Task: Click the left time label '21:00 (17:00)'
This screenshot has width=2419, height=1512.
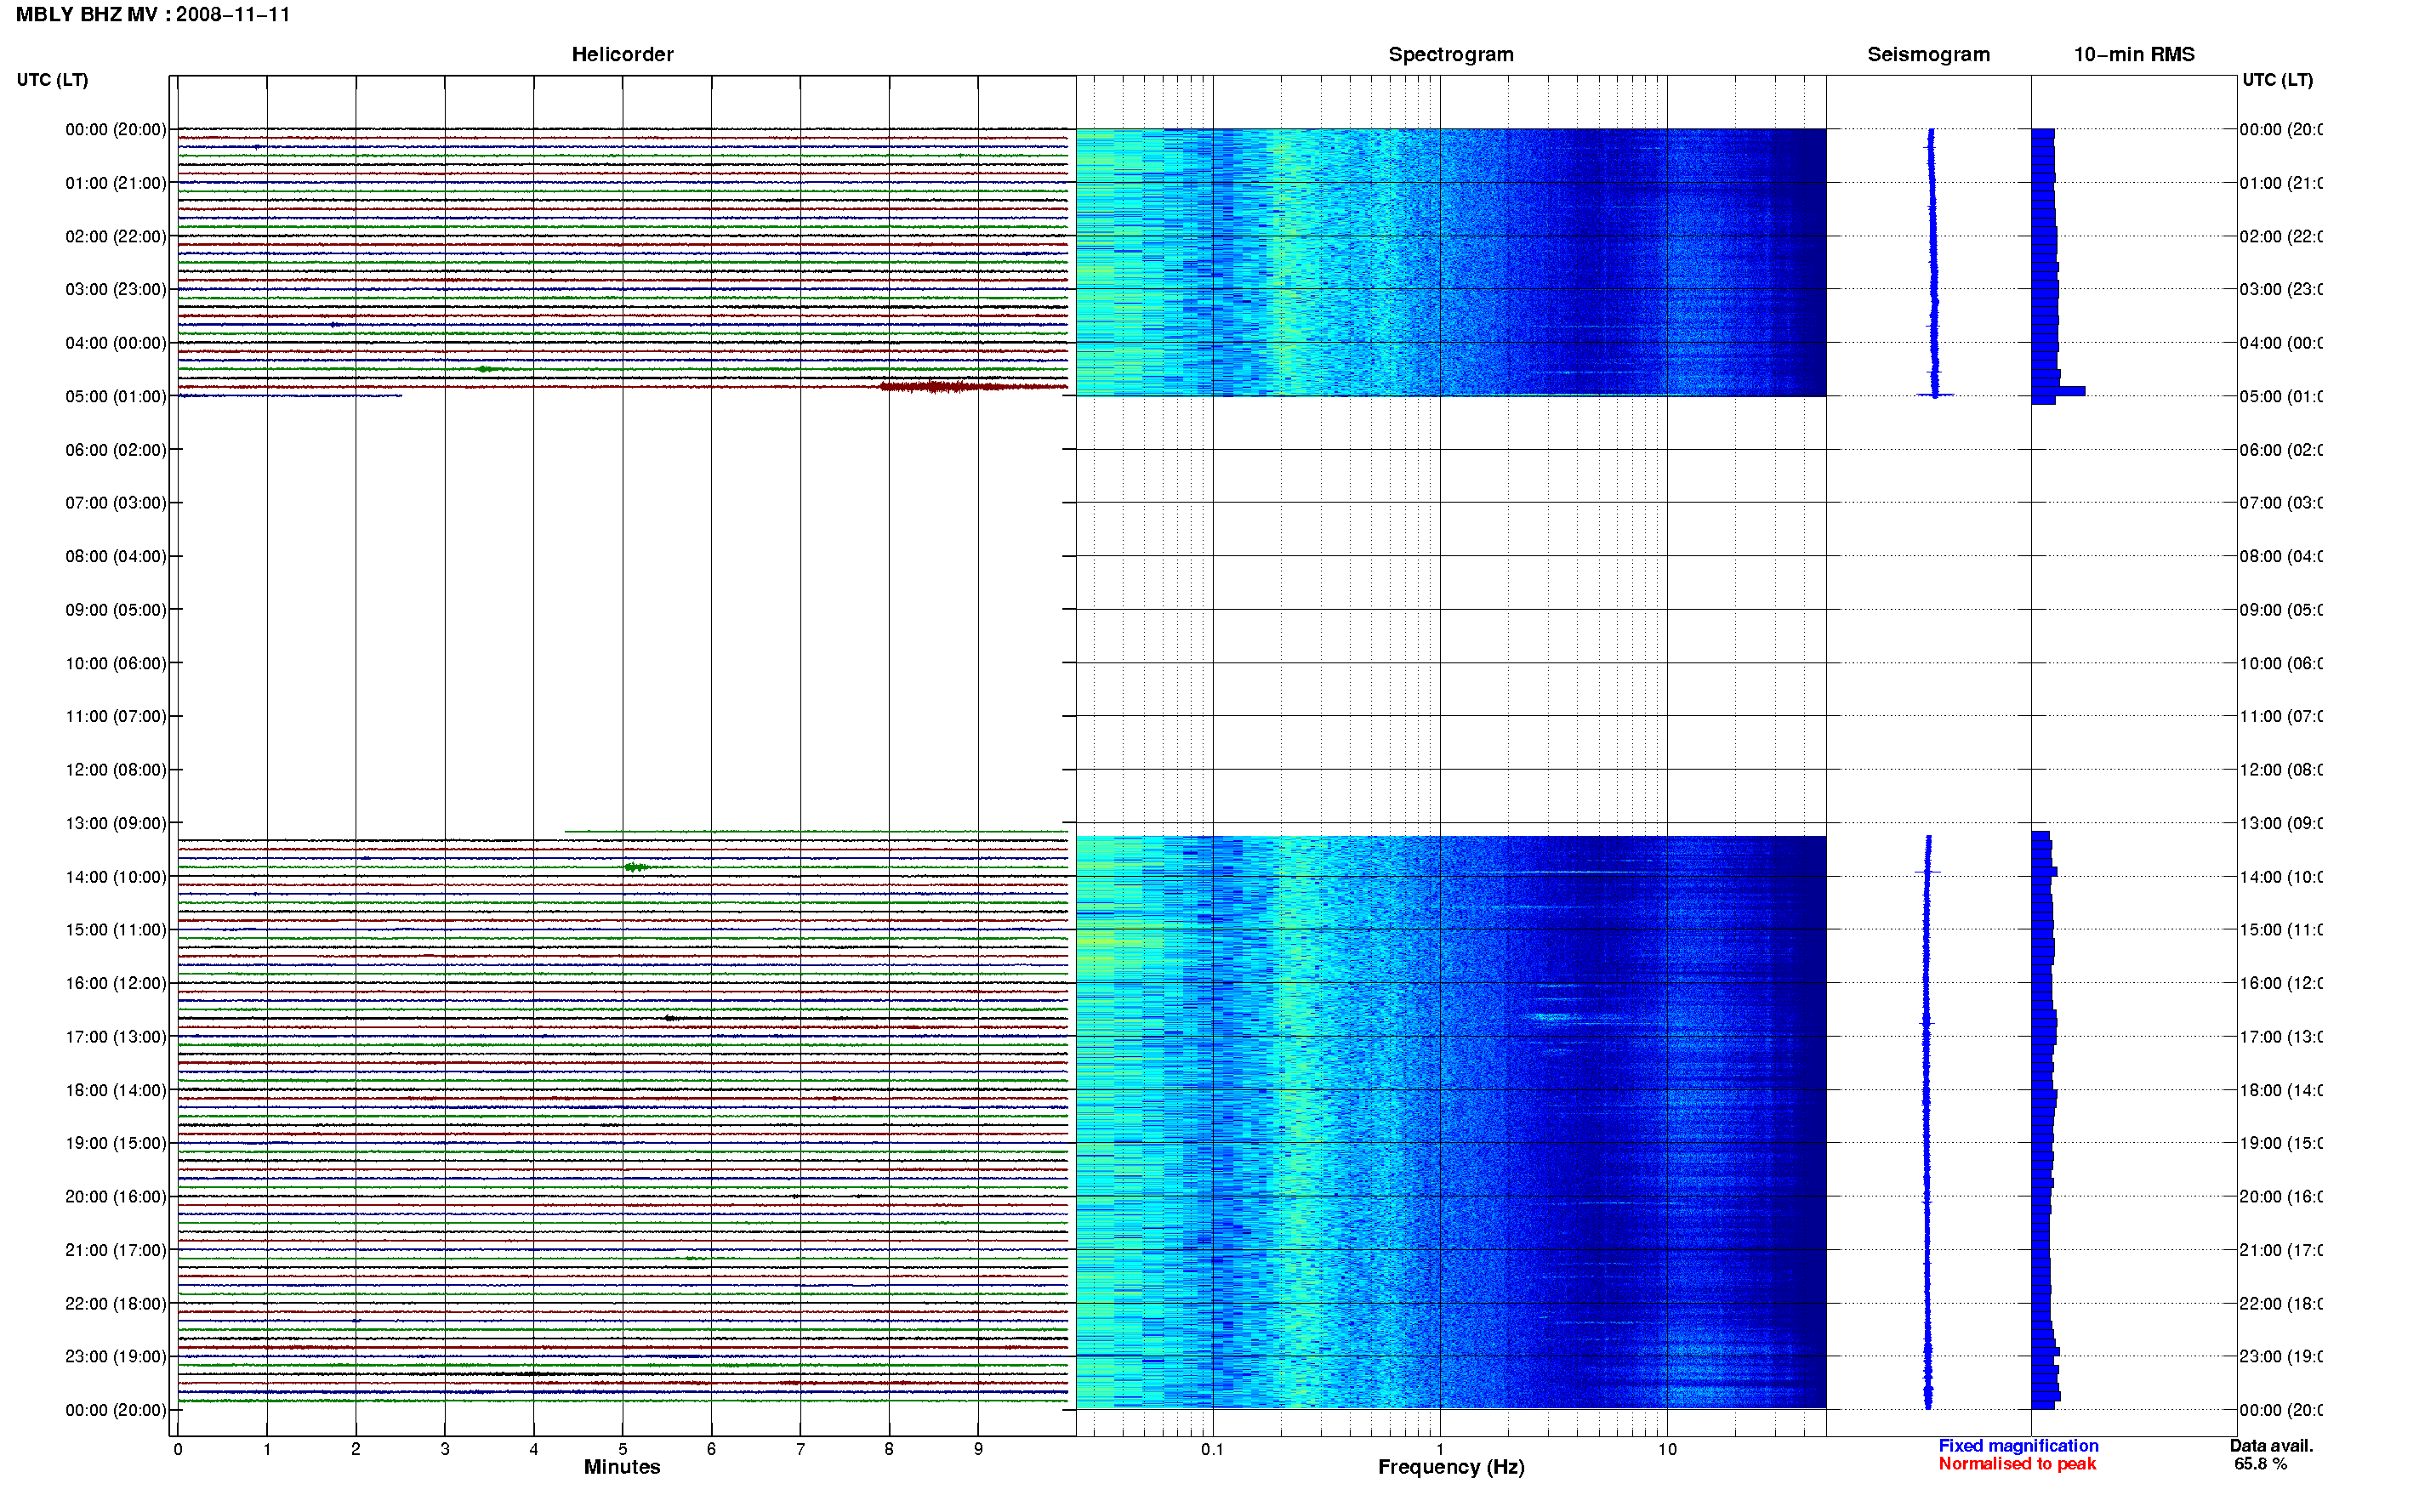Action: [x=116, y=1251]
